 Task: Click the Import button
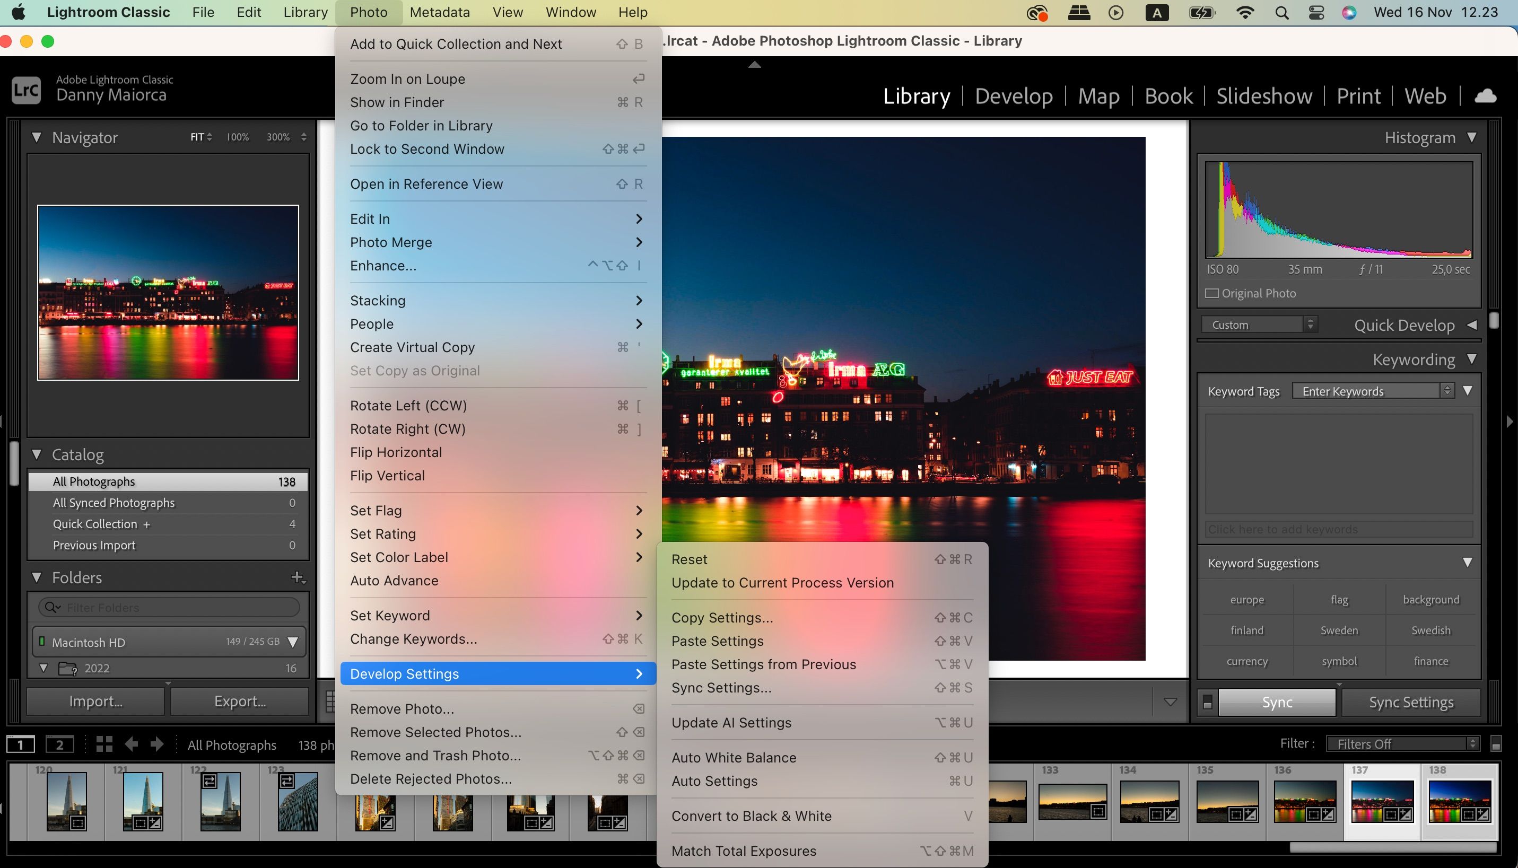95,702
